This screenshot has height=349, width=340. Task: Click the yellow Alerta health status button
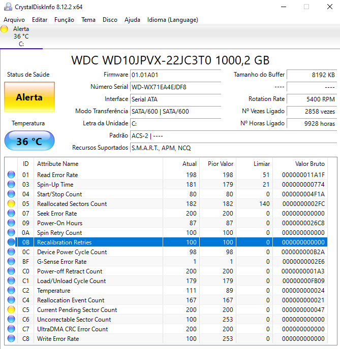[29, 97]
